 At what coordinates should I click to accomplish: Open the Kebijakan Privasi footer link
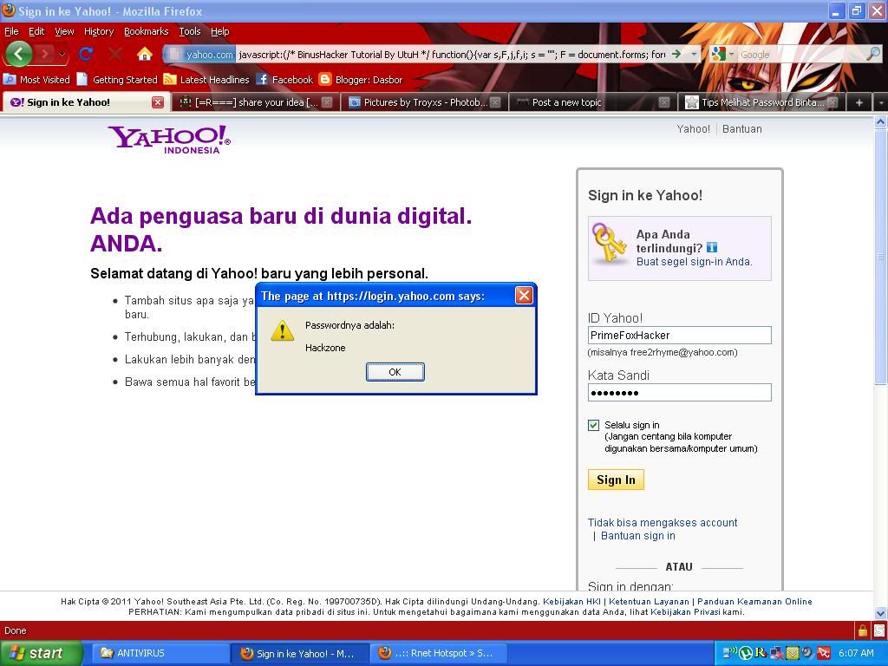click(x=685, y=612)
